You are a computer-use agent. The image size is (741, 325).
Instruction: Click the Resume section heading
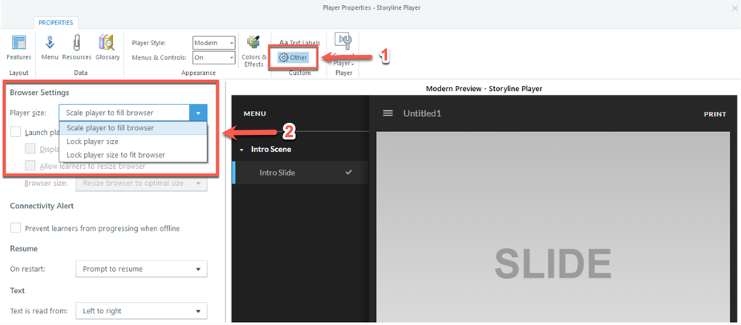(x=24, y=249)
